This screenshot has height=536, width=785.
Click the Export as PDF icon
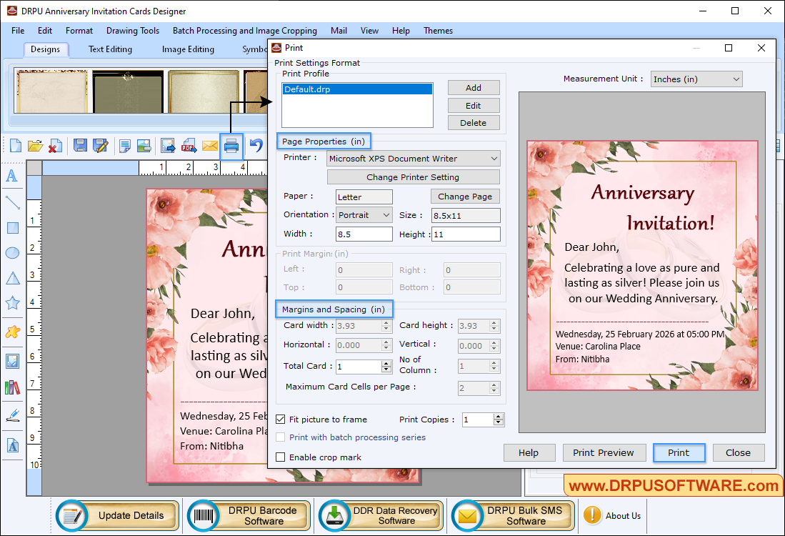click(x=189, y=146)
